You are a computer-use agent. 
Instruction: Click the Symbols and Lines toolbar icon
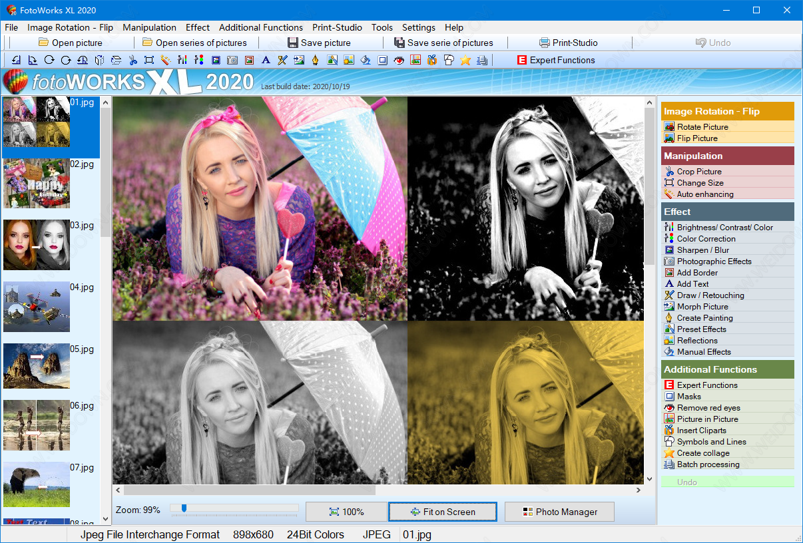pyautogui.click(x=449, y=60)
